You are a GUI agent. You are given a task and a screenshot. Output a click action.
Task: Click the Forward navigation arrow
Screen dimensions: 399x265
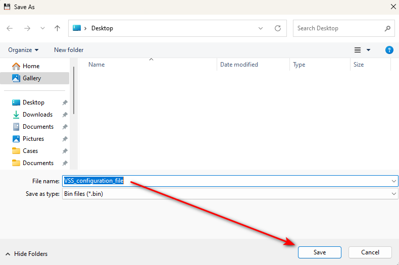coord(27,28)
